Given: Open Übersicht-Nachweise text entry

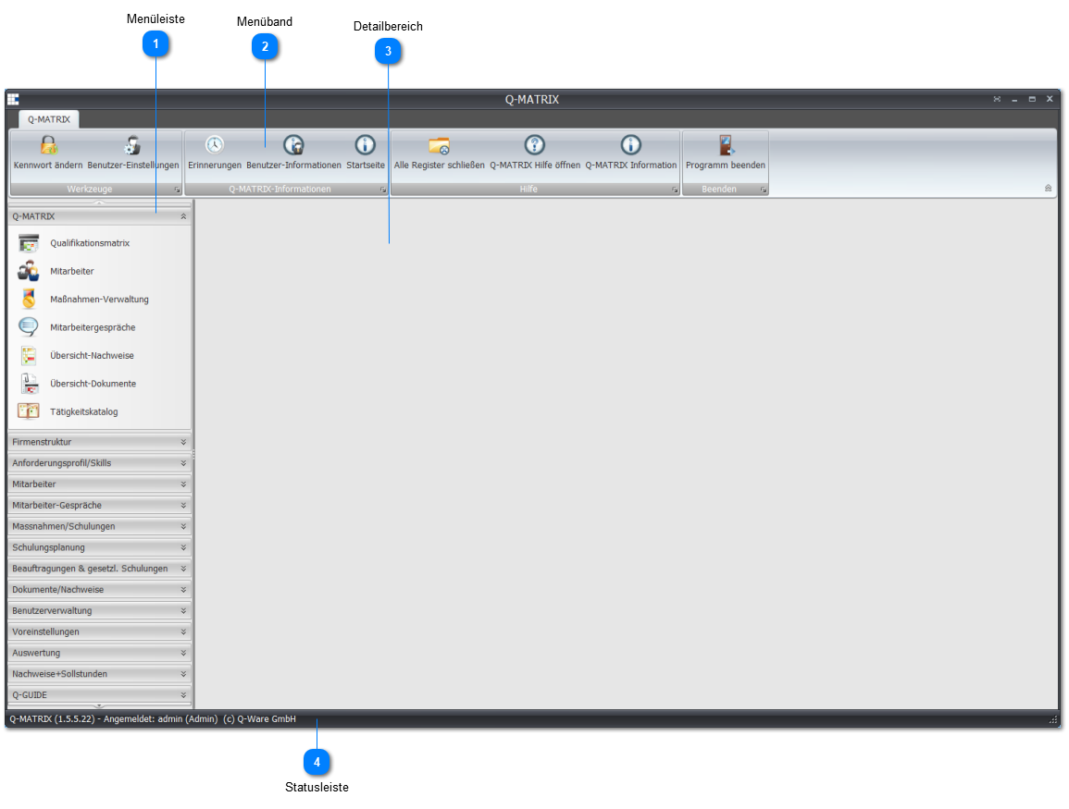Looking at the screenshot, I should point(92,355).
